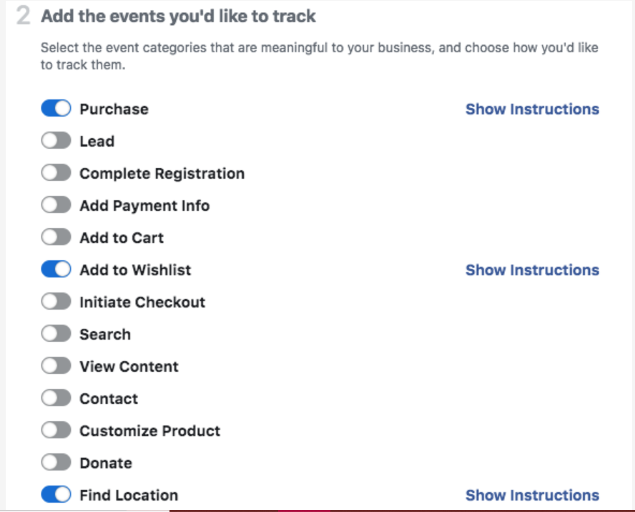The height and width of the screenshot is (512, 635).
Task: Turn off Find Location toggle
Action: pyautogui.click(x=56, y=495)
